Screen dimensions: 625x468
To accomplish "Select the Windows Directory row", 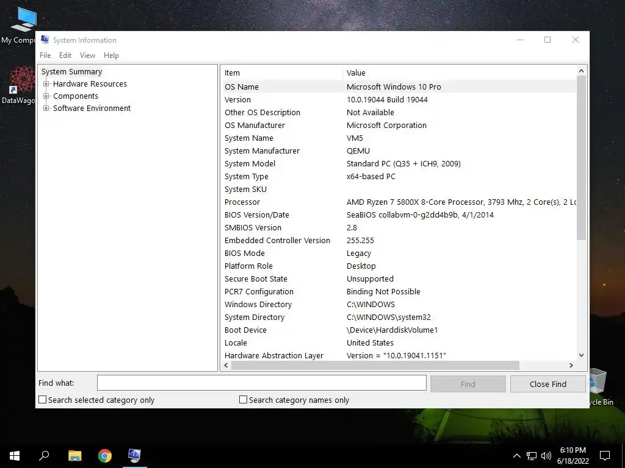I will pyautogui.click(x=399, y=304).
